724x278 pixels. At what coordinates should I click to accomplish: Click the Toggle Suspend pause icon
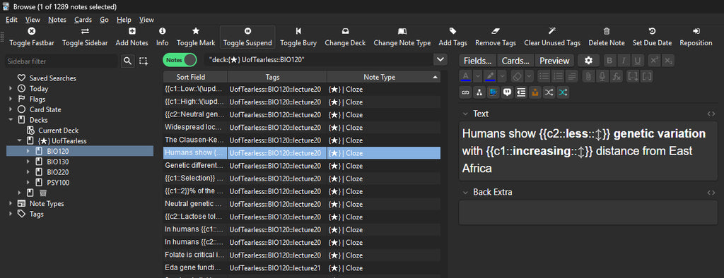[247, 31]
